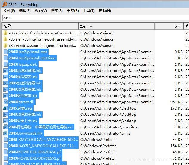The width and height of the screenshot is (189, 165).
Task: Open the 工具(T) menu
Action: point(89,11)
